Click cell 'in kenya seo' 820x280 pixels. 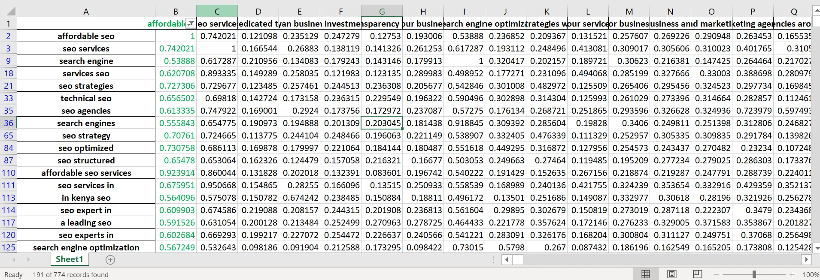click(86, 198)
